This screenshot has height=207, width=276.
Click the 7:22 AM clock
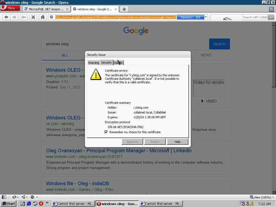(264, 204)
